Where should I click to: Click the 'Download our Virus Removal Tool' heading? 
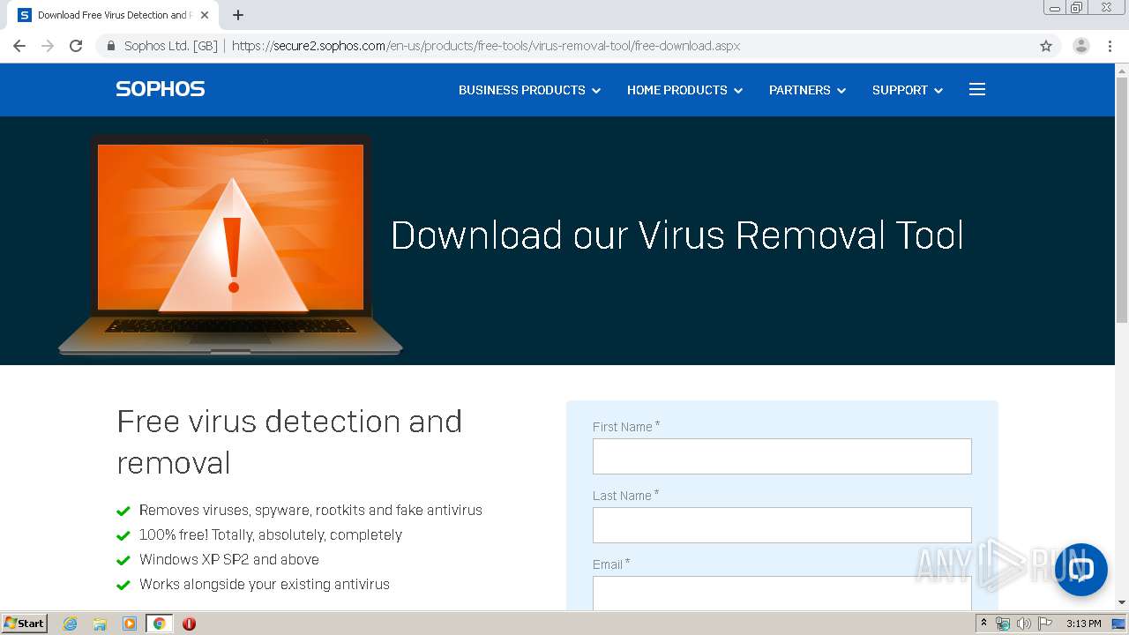click(x=677, y=235)
